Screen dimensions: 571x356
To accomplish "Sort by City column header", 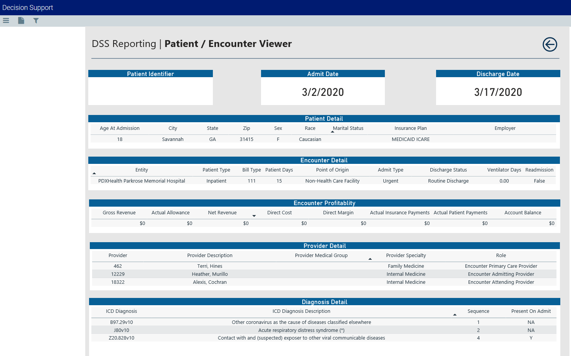I will pos(173,128).
